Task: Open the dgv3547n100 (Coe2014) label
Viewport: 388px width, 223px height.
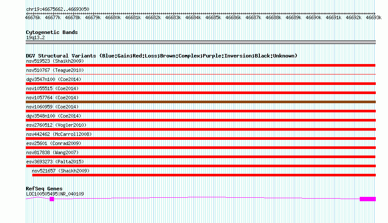Action: tap(54, 79)
